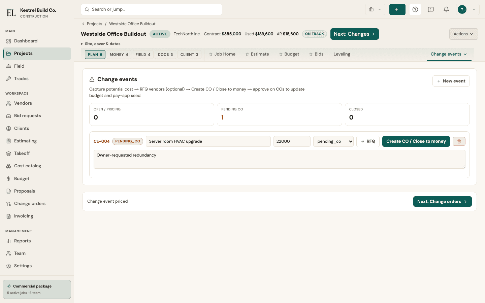Send CE-004 to RFQ
The width and height of the screenshot is (485, 303).
[368, 141]
